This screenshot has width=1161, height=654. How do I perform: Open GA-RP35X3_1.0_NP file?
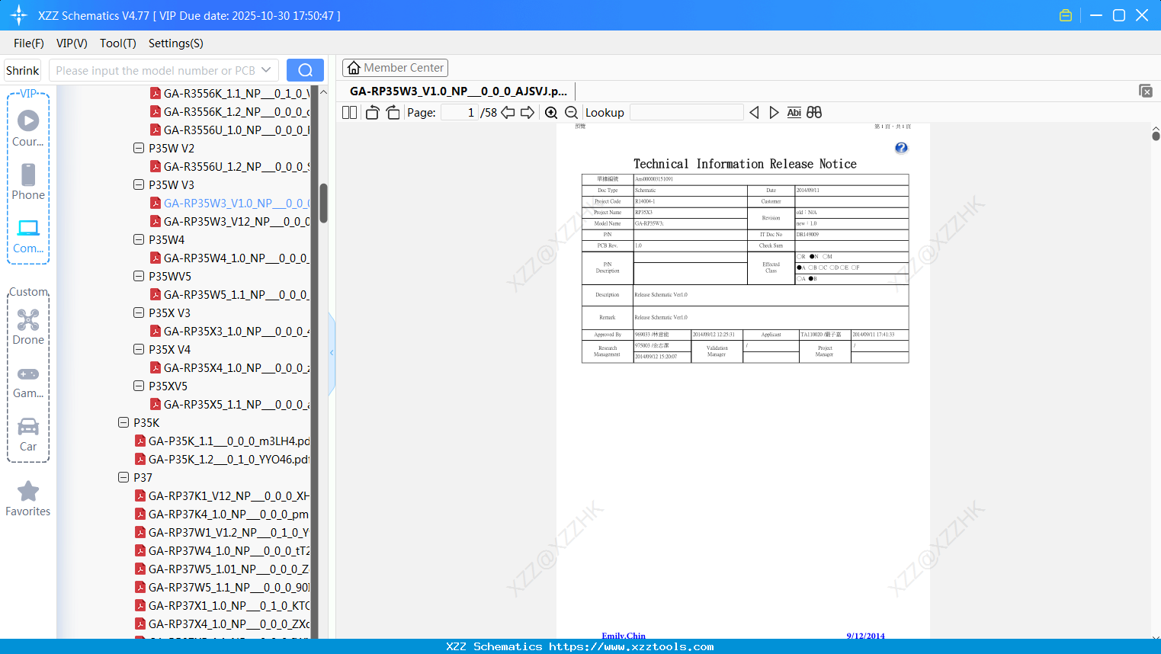pos(229,331)
